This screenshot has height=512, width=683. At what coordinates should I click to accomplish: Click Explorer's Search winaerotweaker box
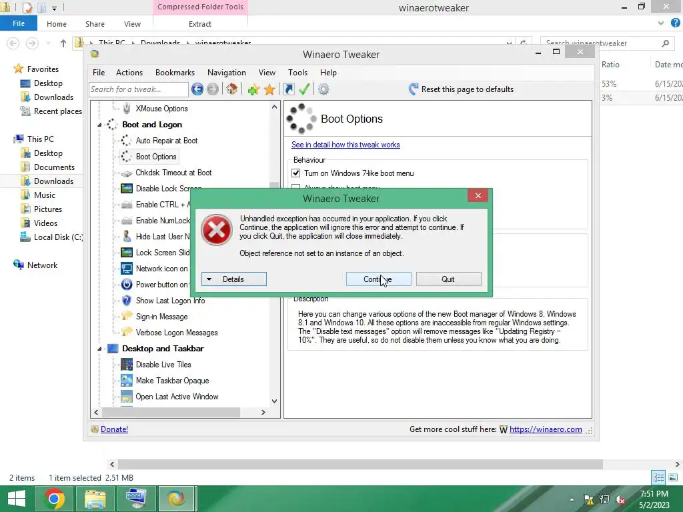tap(606, 43)
